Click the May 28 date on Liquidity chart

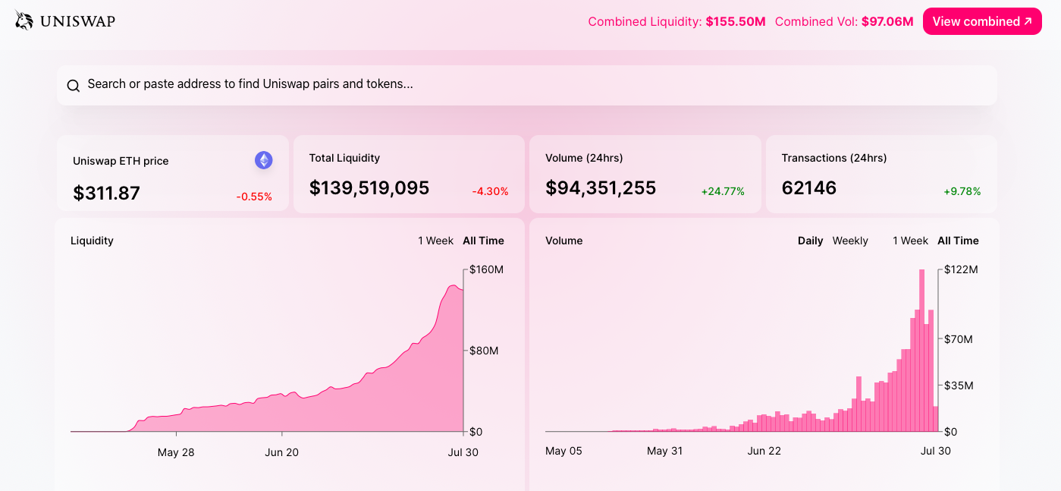pos(176,452)
